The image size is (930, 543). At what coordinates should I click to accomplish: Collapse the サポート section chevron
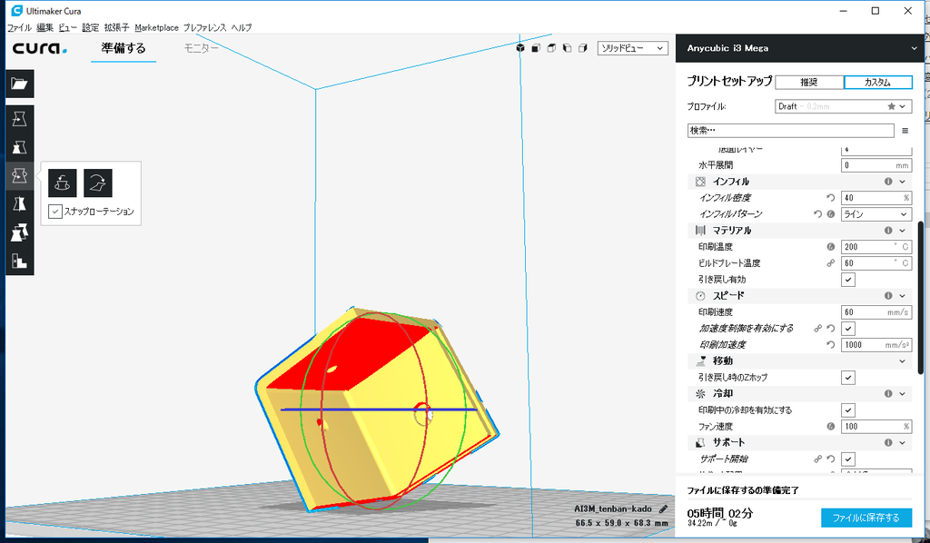(x=903, y=442)
